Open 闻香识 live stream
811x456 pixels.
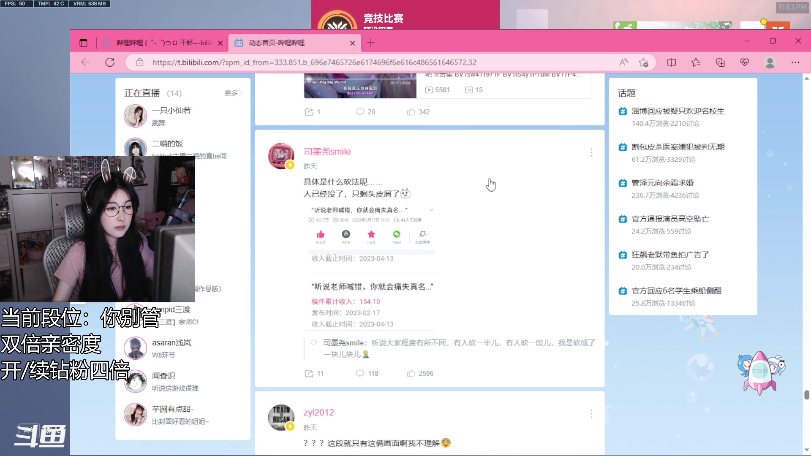tap(163, 376)
